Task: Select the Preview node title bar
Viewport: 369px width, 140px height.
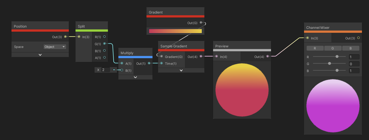Action: 242,46
